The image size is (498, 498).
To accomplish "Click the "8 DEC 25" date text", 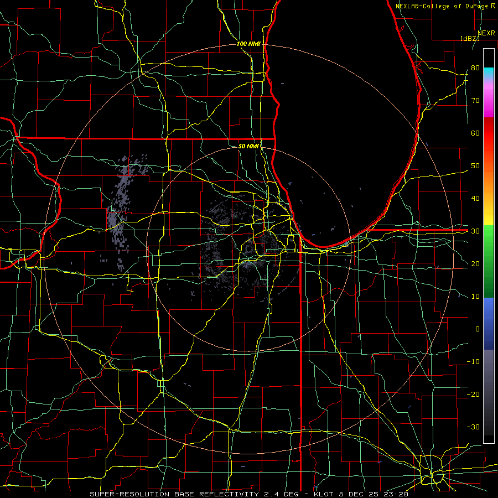I will click(x=359, y=494).
